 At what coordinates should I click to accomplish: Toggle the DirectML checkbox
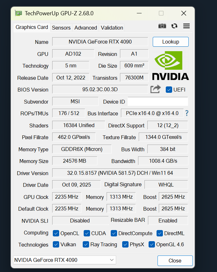(159, 233)
